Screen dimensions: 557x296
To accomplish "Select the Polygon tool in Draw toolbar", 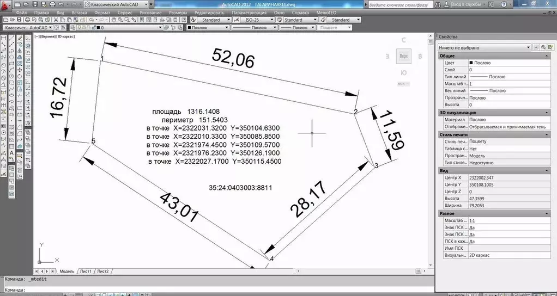I will coord(11,58).
